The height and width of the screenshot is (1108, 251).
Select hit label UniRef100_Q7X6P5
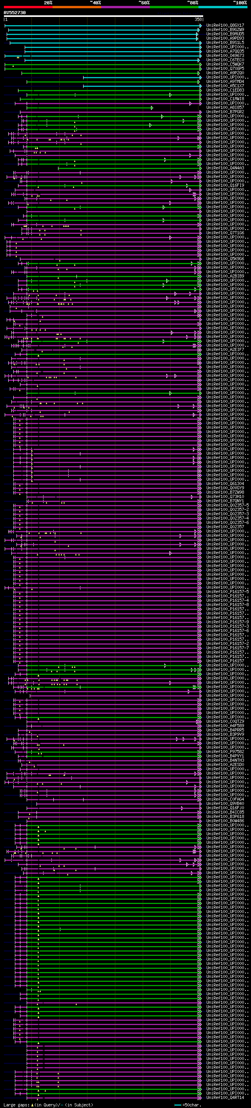click(225, 68)
